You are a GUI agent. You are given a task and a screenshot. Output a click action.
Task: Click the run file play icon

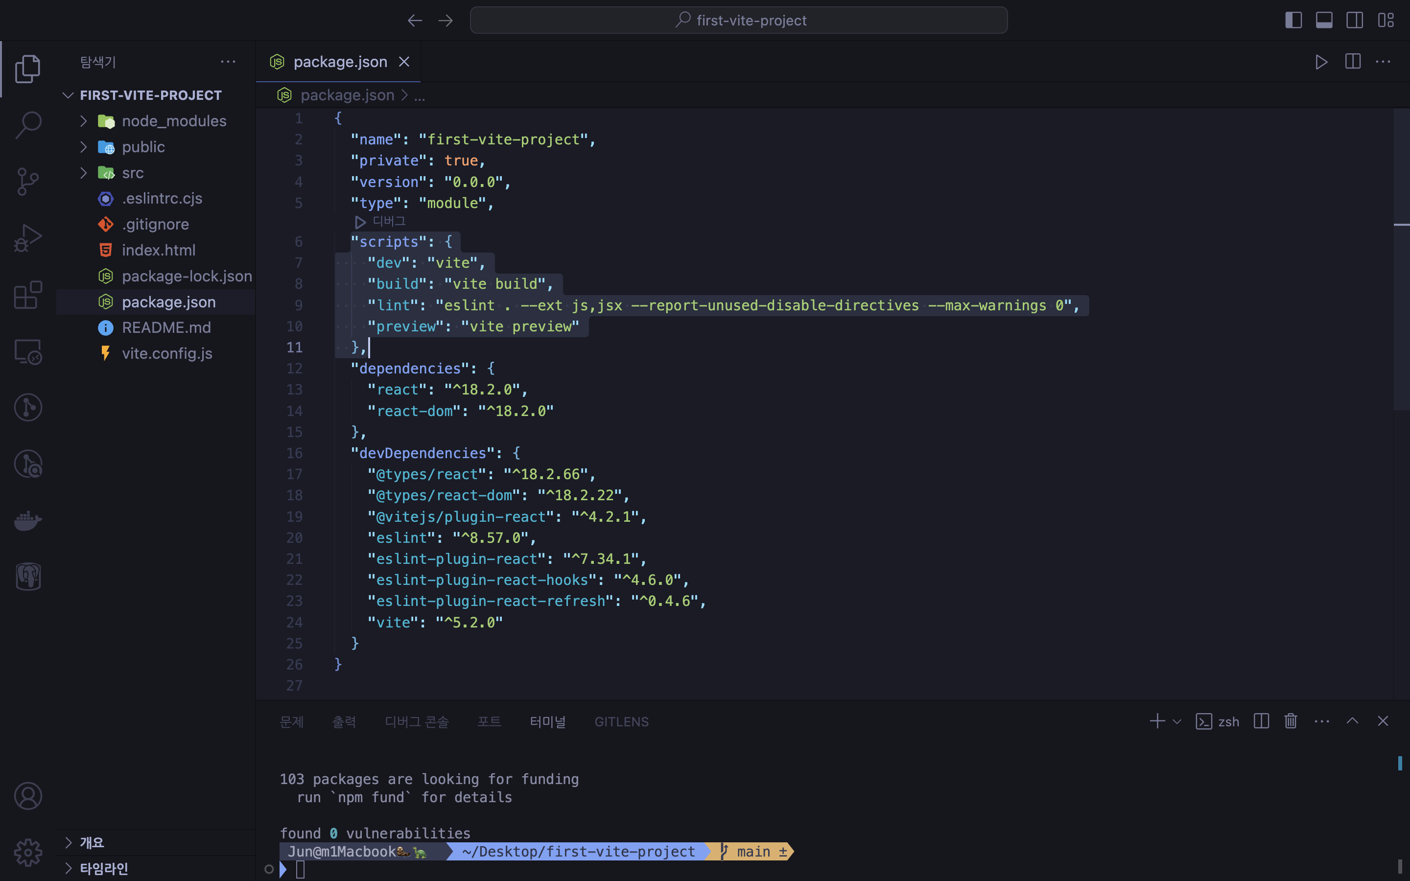pos(1321,62)
